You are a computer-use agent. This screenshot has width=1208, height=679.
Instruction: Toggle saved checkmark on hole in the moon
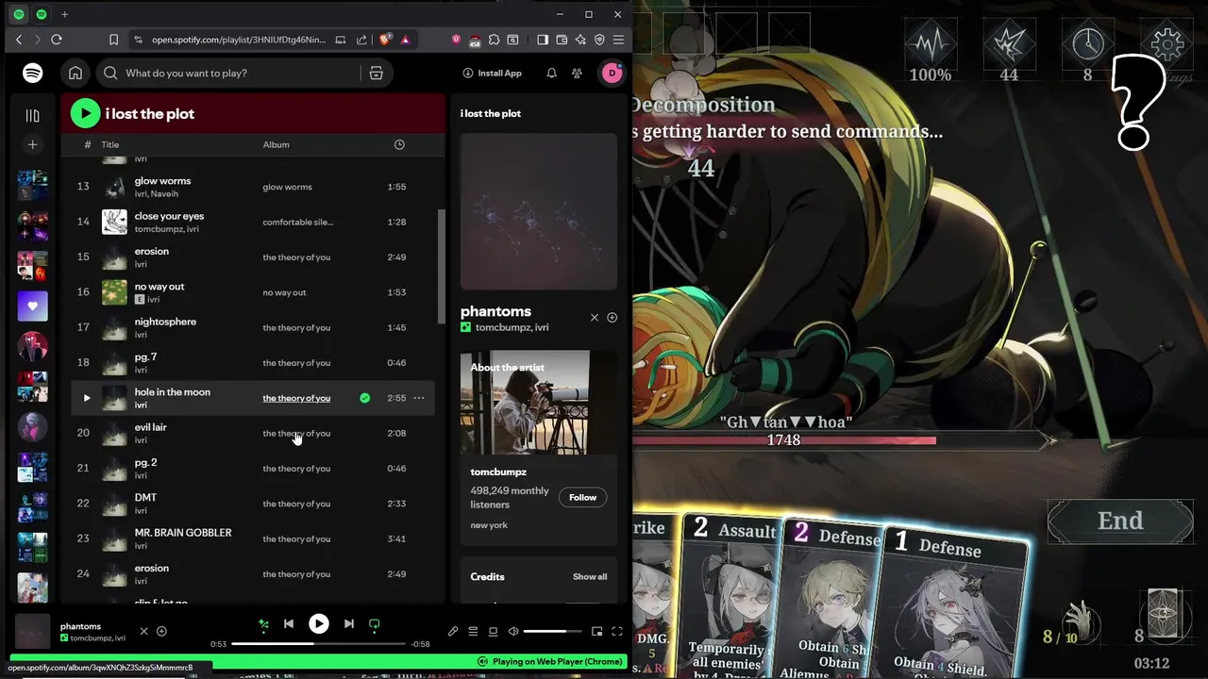364,398
